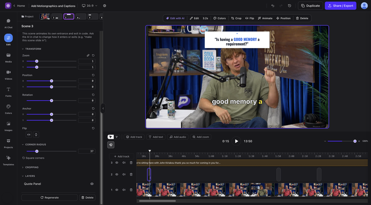Open project settings gear icon
Viewport: 371px width, 205px height.
point(104,6)
